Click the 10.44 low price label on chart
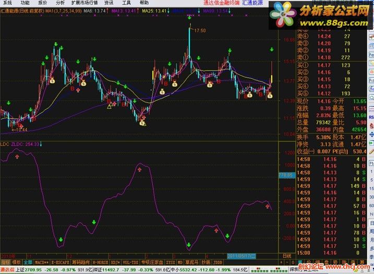 (21, 130)
